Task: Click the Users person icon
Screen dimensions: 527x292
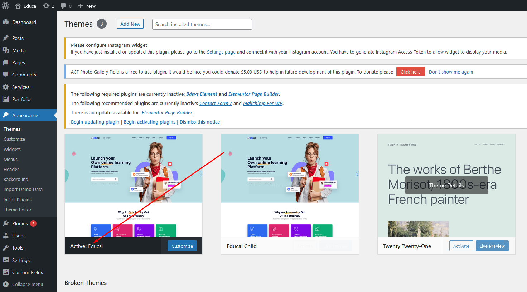Action: pos(6,235)
